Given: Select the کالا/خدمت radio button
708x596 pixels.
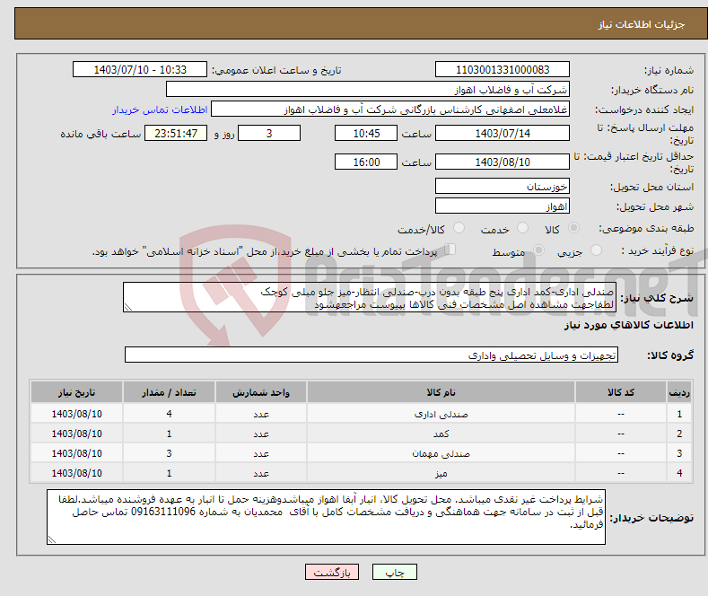Looking at the screenshot, I should [459, 228].
